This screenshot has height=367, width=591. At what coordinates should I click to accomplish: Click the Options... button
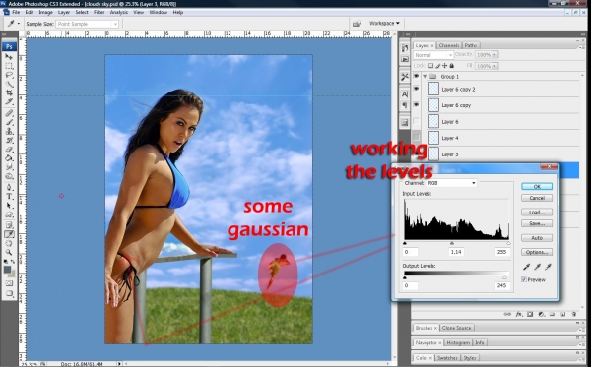[x=537, y=252]
